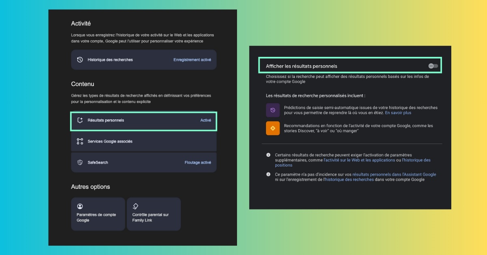Click the En savoir plus link
The image size is (487, 255).
coord(398,113)
